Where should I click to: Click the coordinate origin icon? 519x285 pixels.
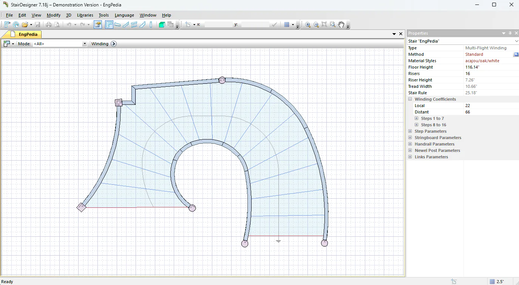[188, 25]
